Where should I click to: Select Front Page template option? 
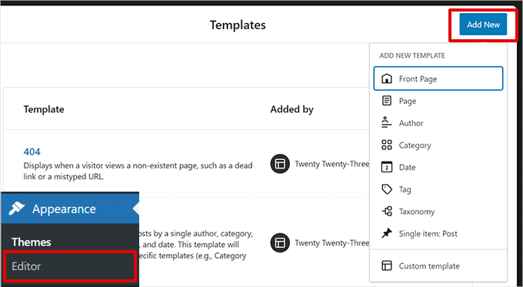pos(438,78)
